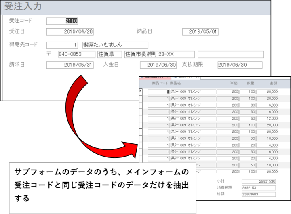Screen dimensions: 291x214
Task: Click the 得意先コード field containing 1
Action: (x=63, y=45)
